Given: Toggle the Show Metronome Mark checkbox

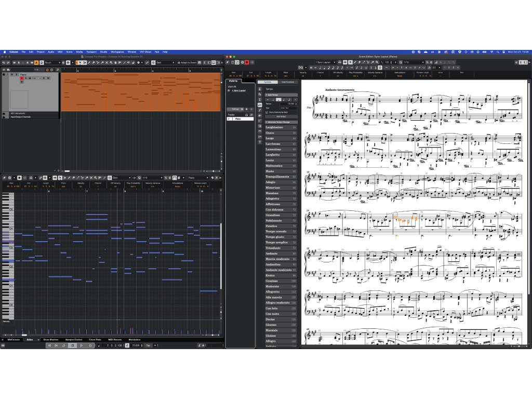Looking at the screenshot, I should pyautogui.click(x=267, y=112).
